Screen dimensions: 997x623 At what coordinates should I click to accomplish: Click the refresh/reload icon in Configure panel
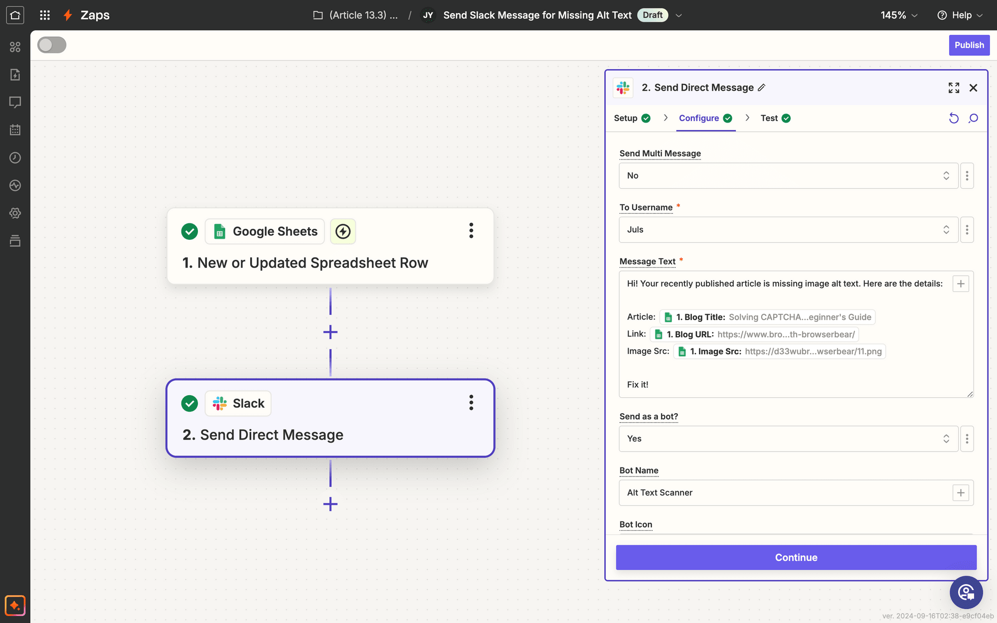click(x=954, y=118)
